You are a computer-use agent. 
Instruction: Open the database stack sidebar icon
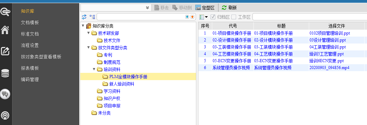(x=5, y=73)
